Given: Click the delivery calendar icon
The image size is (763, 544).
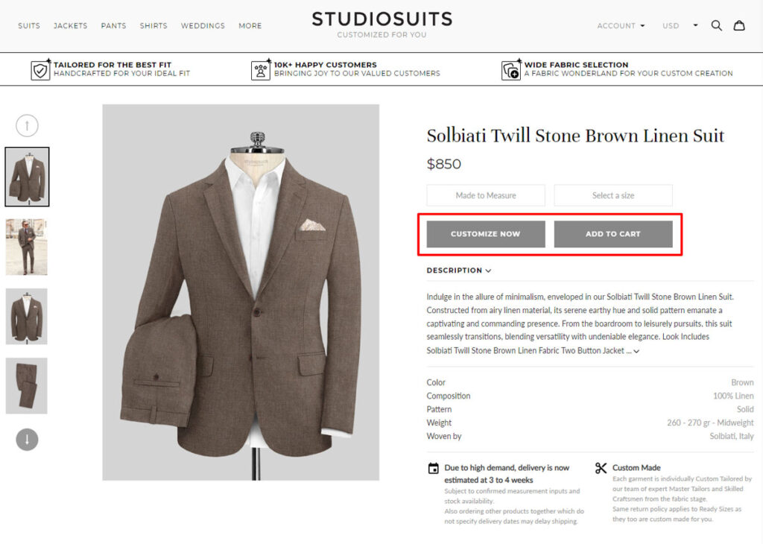Looking at the screenshot, I should 433,469.
